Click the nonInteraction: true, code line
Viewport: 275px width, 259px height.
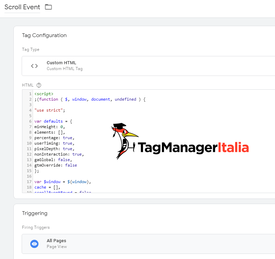(59, 154)
